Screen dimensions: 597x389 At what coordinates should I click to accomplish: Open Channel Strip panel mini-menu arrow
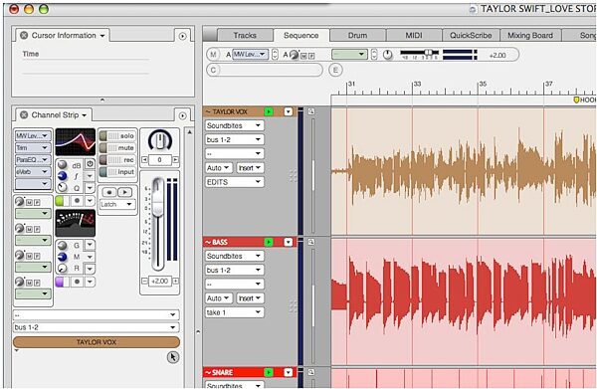[x=183, y=115]
